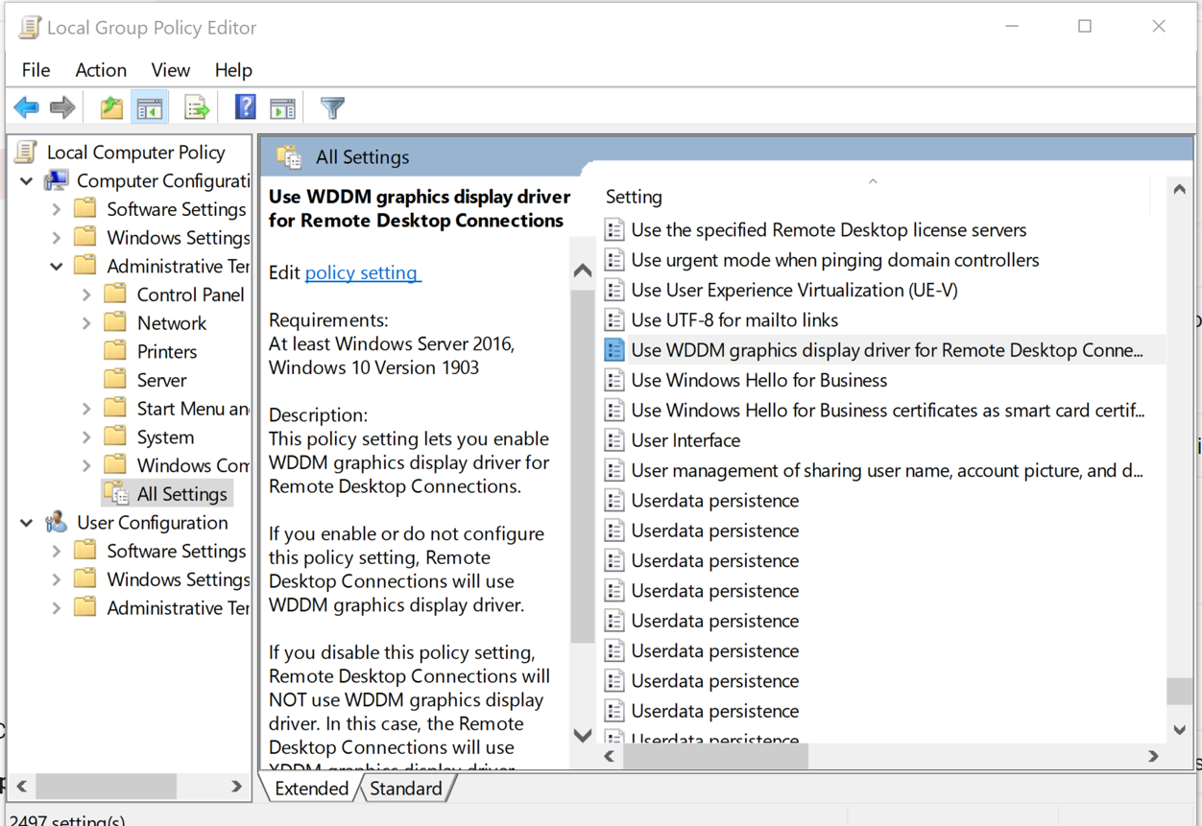Click the icon beside User management of sharing user name
1202x826 pixels.
[x=614, y=470]
